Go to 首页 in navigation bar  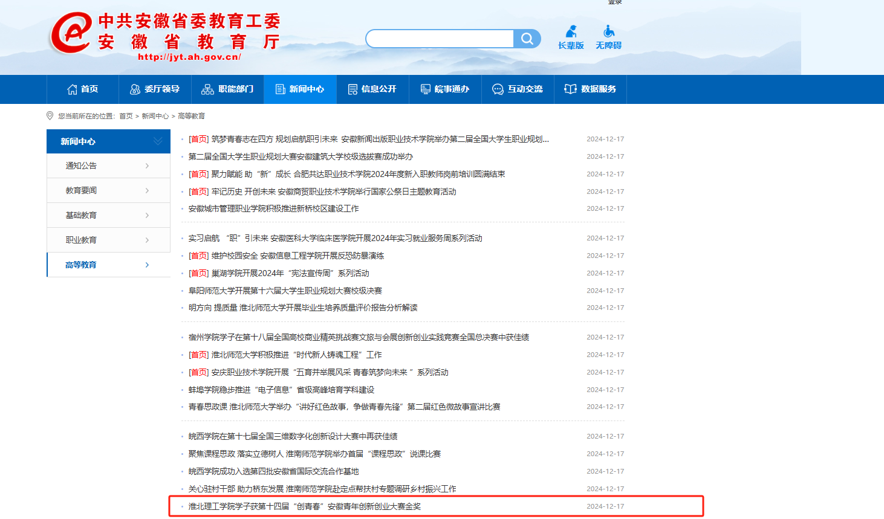click(x=83, y=89)
